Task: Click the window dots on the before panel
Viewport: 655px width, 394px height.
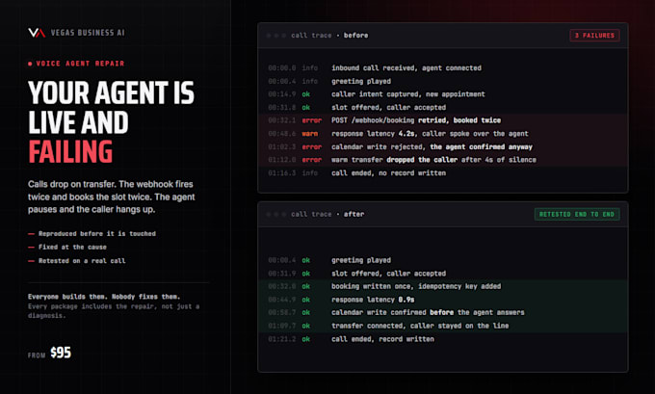Action: [276, 36]
